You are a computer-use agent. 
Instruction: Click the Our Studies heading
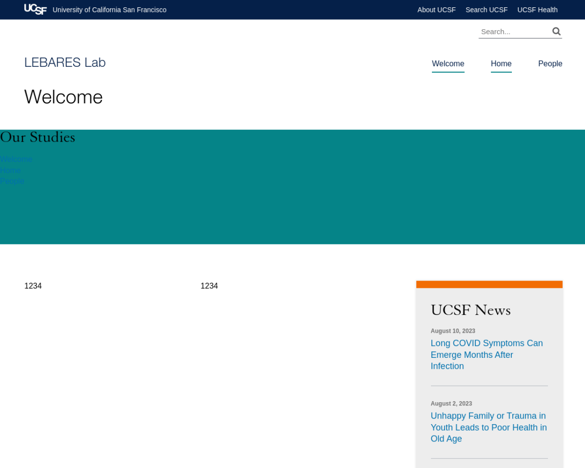pos(37,137)
